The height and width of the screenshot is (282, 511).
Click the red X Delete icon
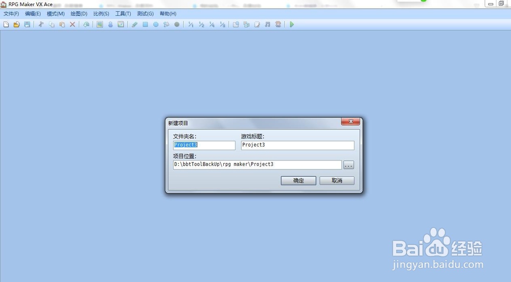(x=73, y=25)
